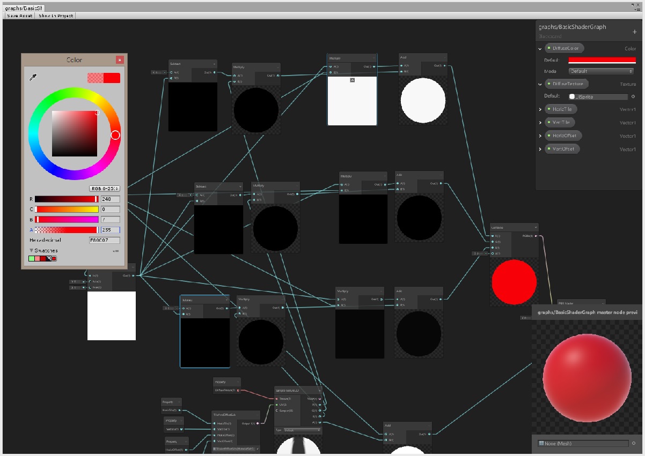Collapse the Swatches section
The image size is (645, 456).
pyautogui.click(x=32, y=250)
